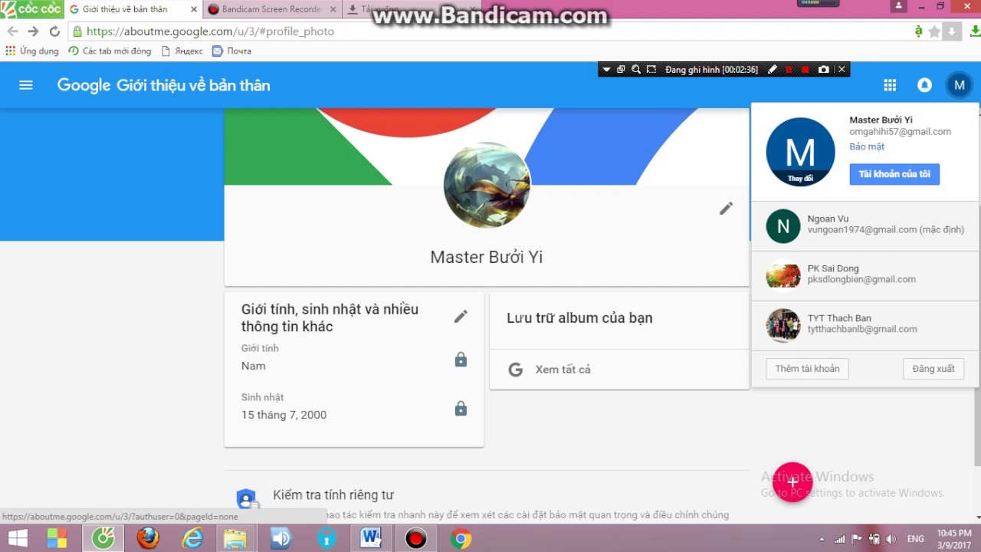
Task: Close the Bandicam recording toolbar
Action: click(842, 70)
